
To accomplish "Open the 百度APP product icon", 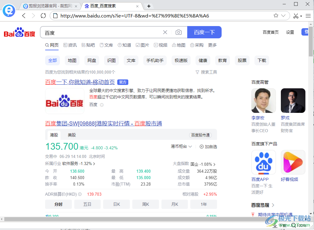I will [x=264, y=162].
